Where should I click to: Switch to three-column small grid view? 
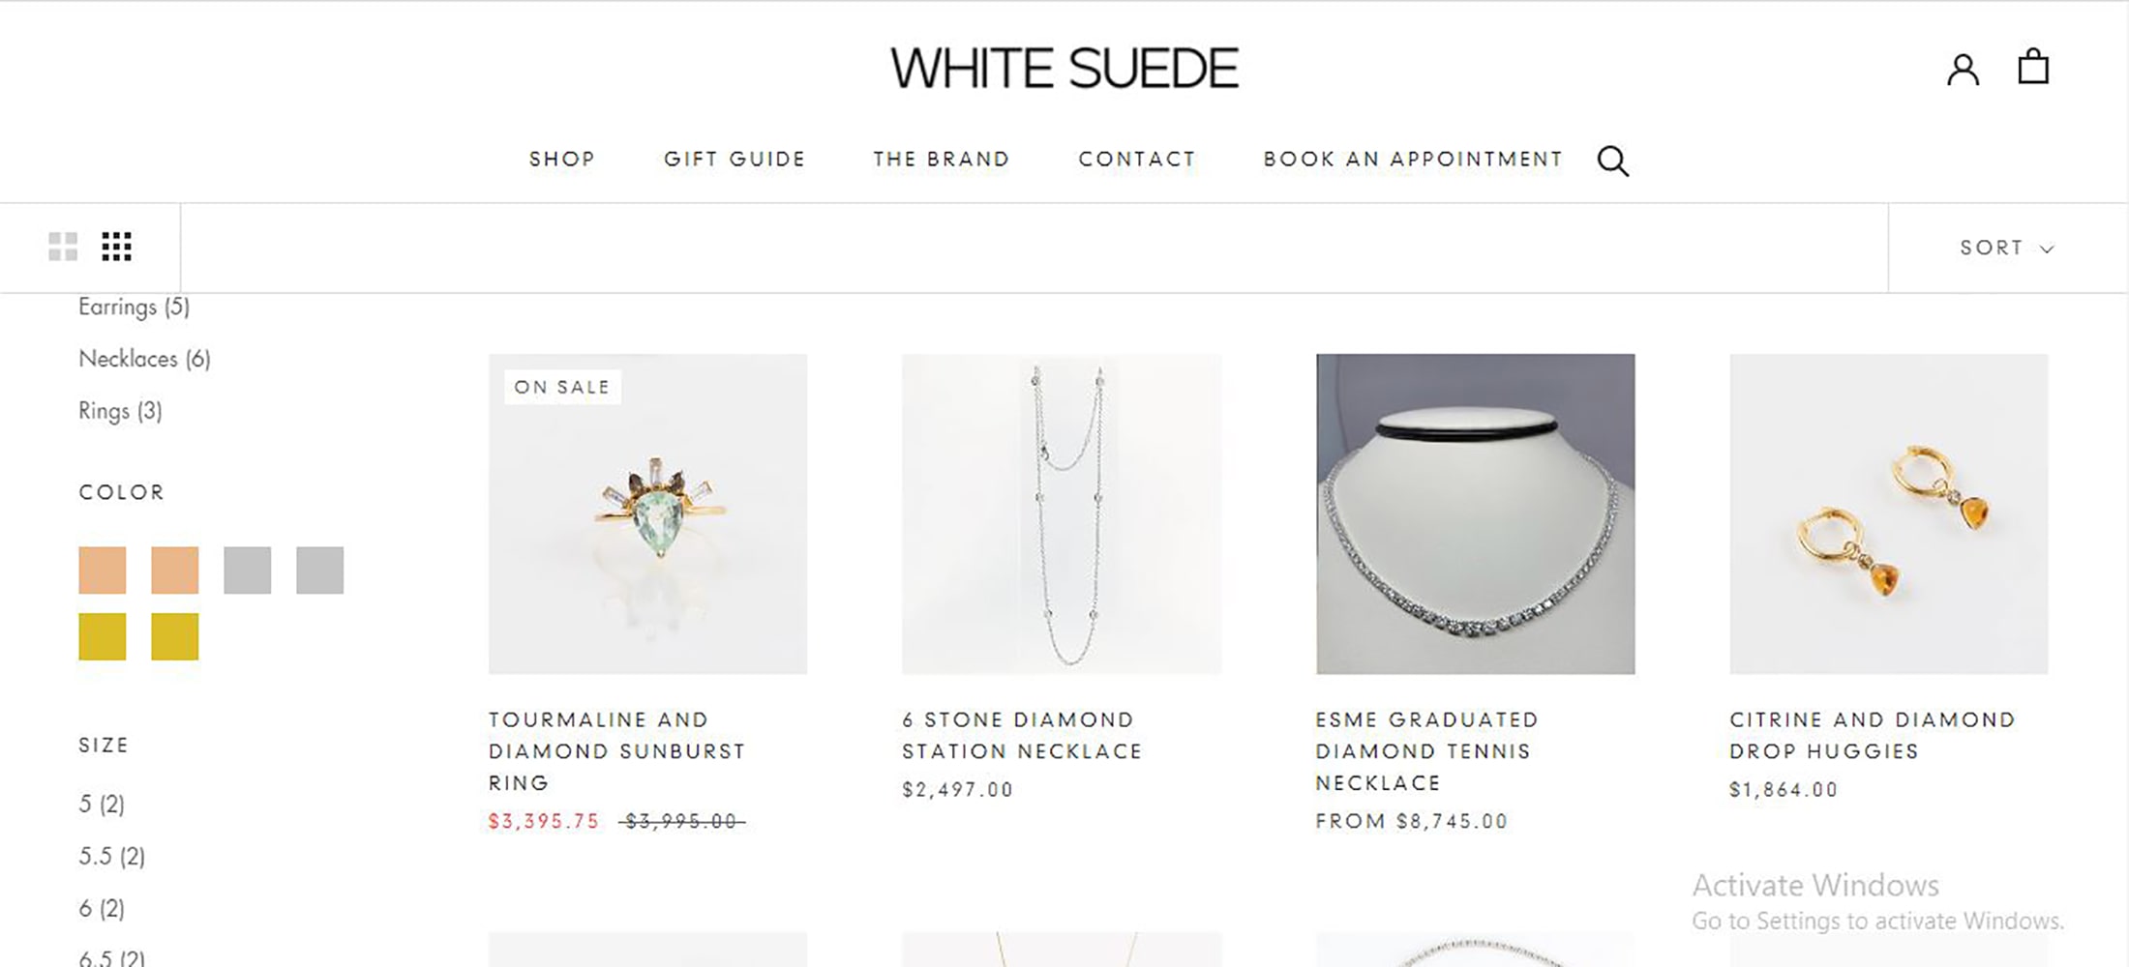(x=116, y=247)
